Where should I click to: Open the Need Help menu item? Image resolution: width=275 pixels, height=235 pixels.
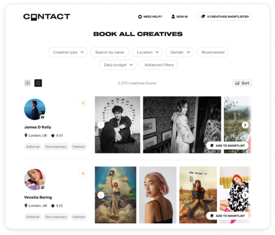coord(150,17)
